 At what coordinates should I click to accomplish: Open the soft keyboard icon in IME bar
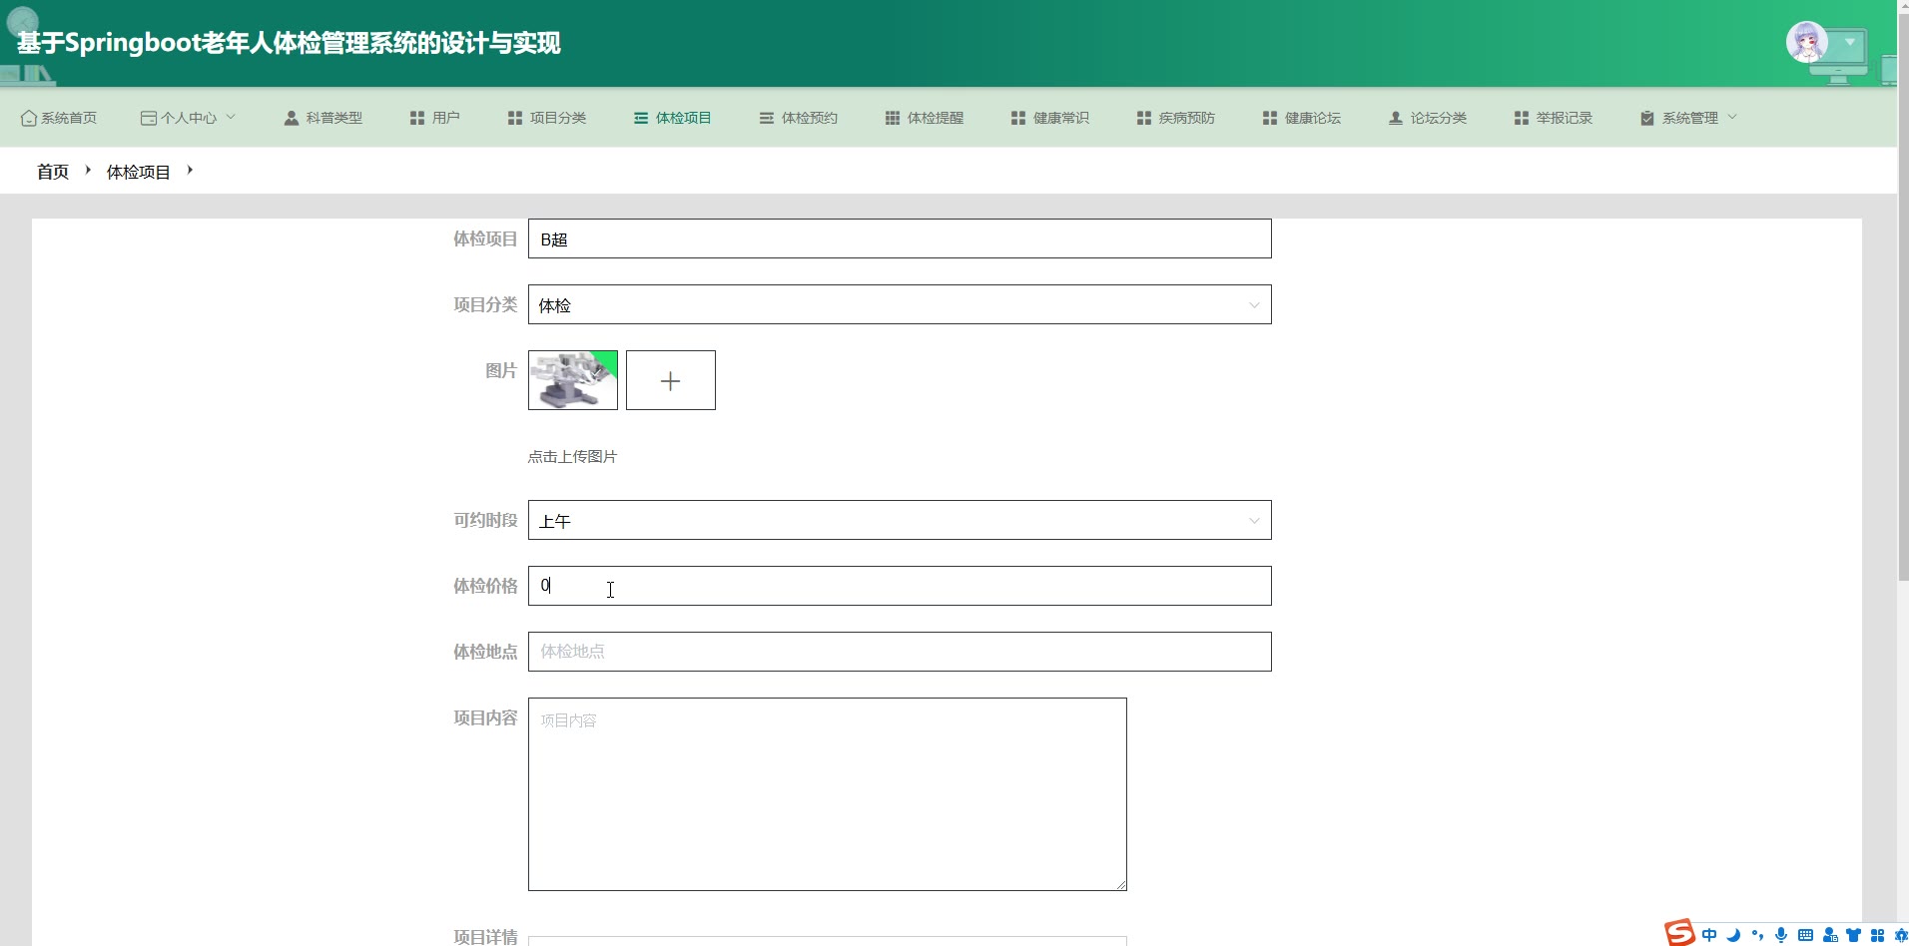(x=1805, y=935)
